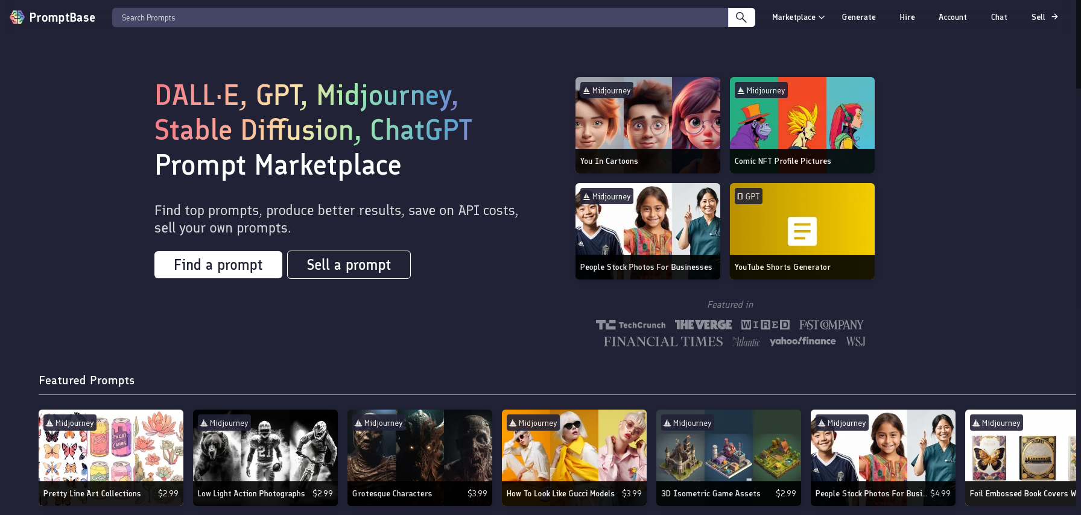Click Midjourney badge on Gucci Models card

click(533, 423)
